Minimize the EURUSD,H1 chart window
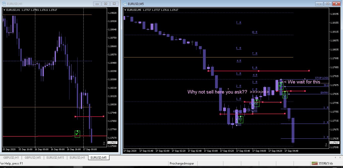 pos(97,4)
